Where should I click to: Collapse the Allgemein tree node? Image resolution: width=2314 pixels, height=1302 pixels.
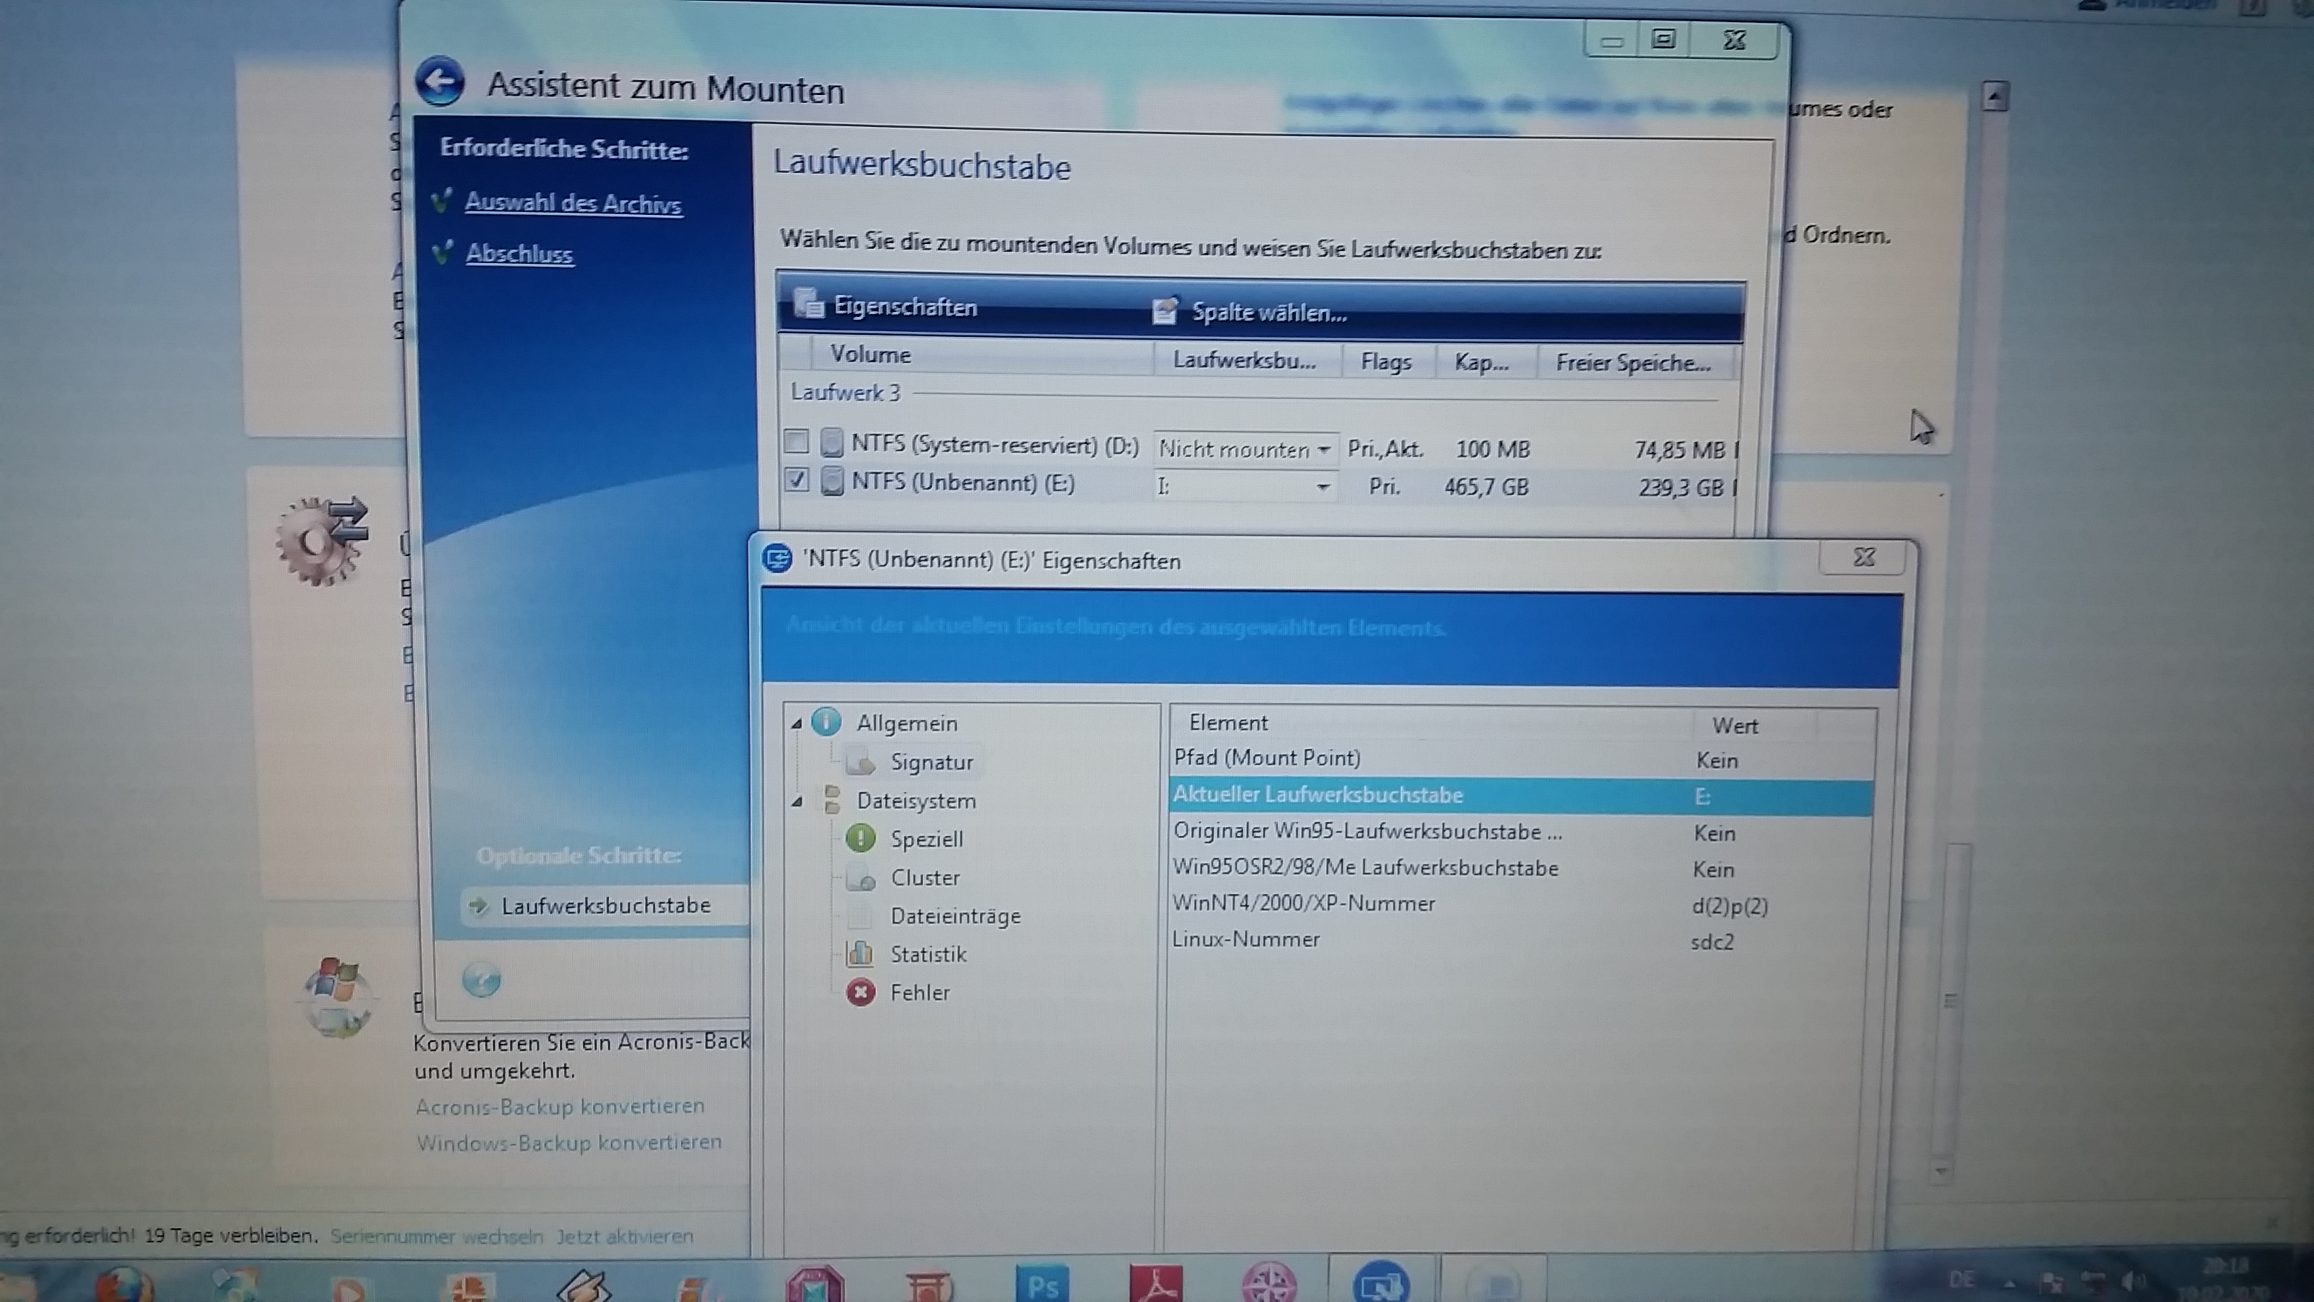point(798,723)
